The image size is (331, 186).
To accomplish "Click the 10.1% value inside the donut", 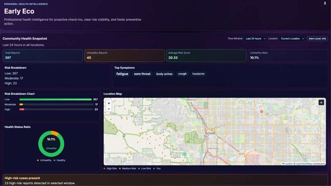I will [51, 139].
